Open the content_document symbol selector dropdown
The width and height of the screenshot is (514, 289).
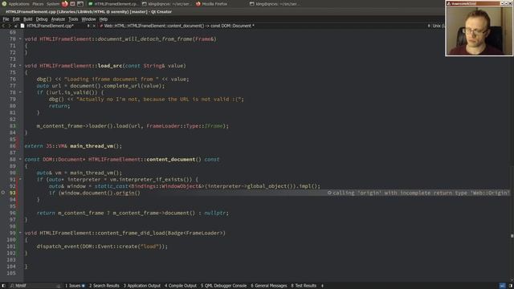click(x=428, y=26)
